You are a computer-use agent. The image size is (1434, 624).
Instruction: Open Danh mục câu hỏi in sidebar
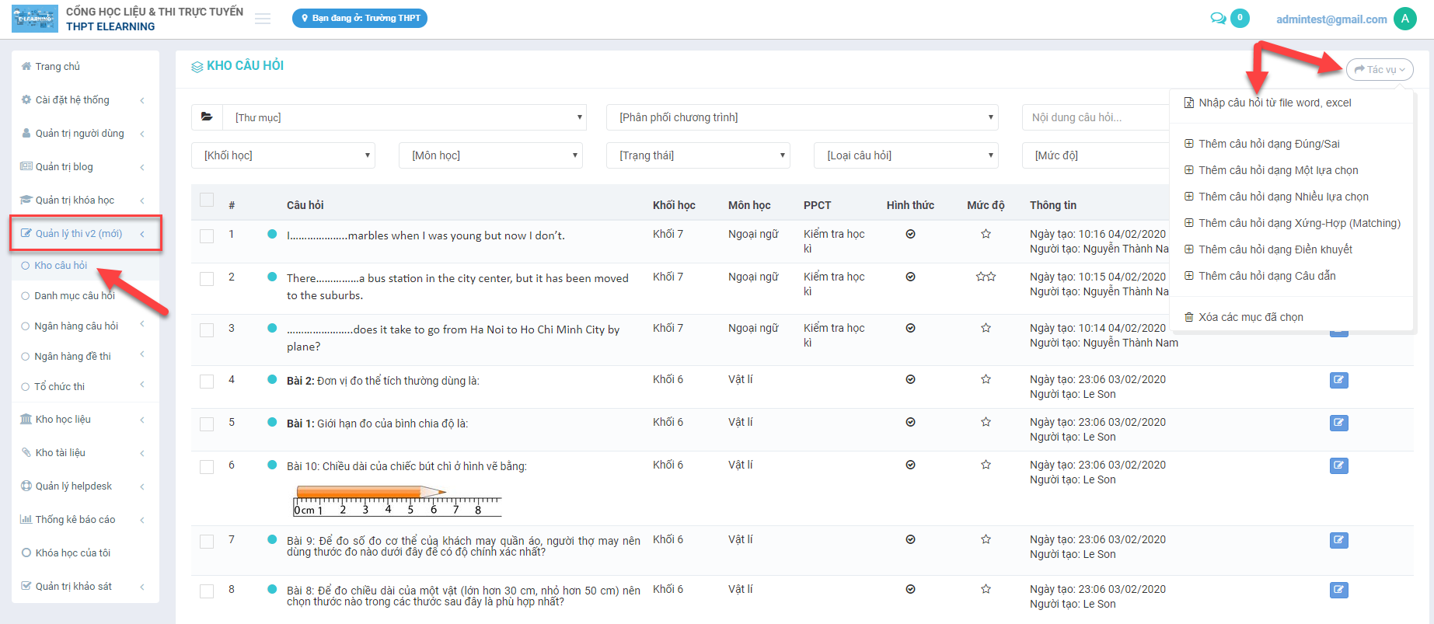point(75,295)
